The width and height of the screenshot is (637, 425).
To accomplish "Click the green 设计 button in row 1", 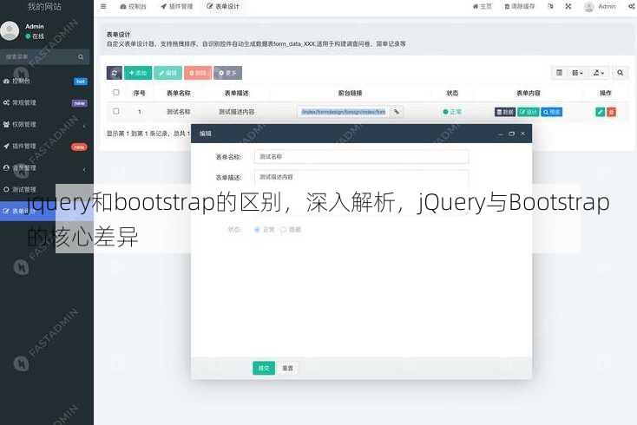I will [x=529, y=112].
